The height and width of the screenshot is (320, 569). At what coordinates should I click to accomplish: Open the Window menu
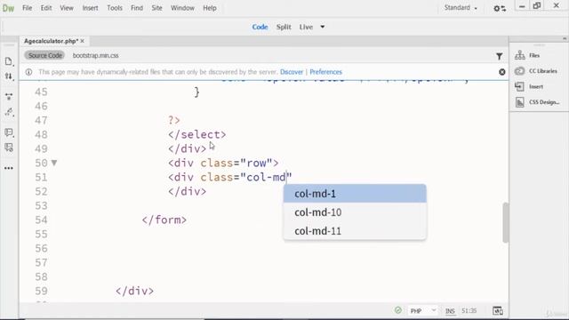coord(182,8)
